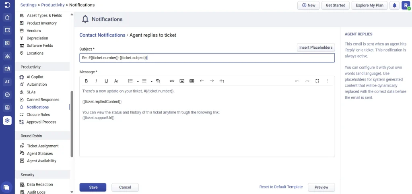Insert an unordered bullet list

pos(144,81)
